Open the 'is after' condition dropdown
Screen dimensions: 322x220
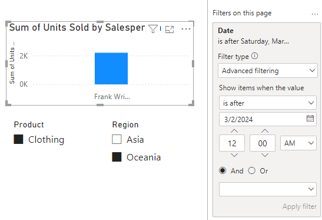coord(268,103)
